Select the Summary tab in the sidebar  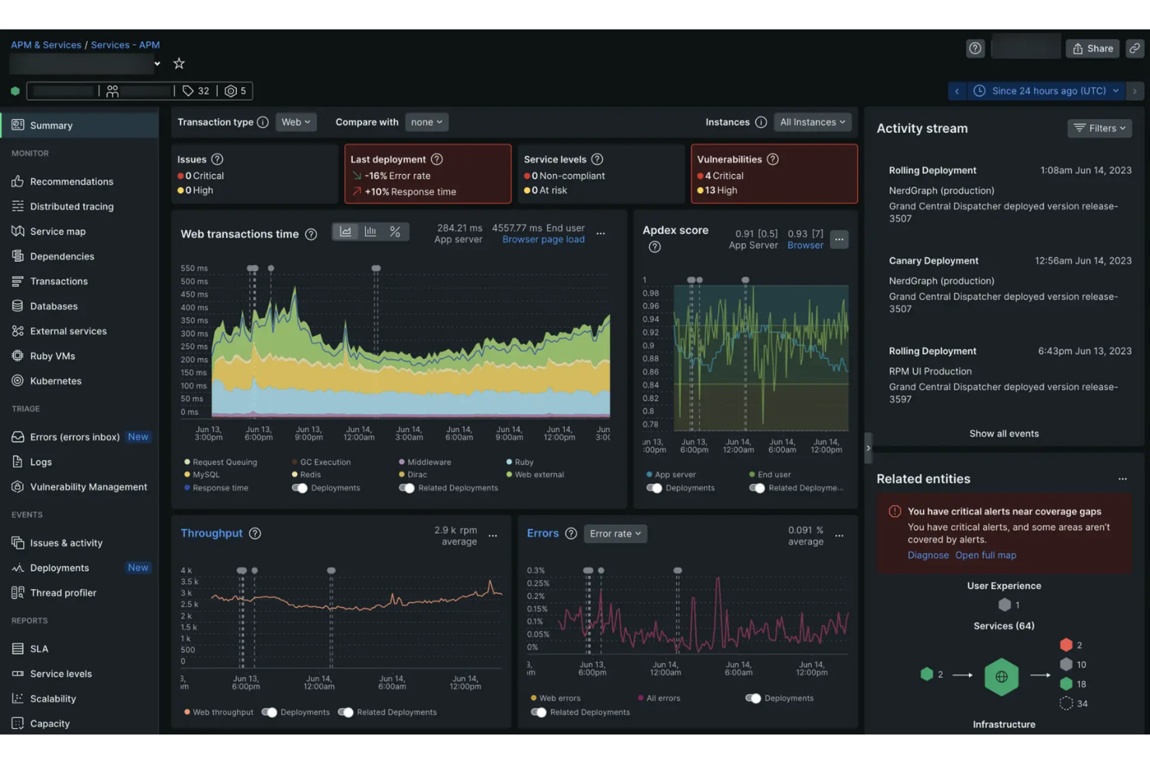(51, 125)
